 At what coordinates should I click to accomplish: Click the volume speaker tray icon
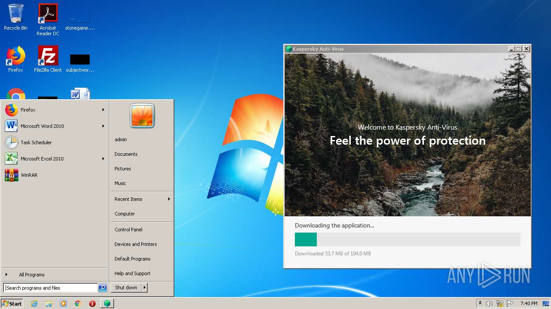[489, 303]
